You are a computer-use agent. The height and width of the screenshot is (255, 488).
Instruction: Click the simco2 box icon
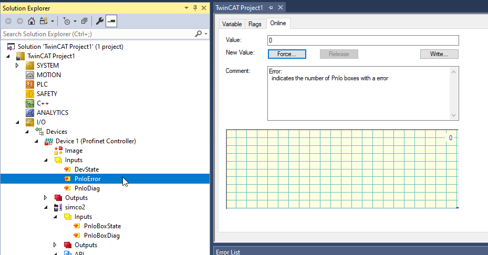pyautogui.click(x=58, y=207)
